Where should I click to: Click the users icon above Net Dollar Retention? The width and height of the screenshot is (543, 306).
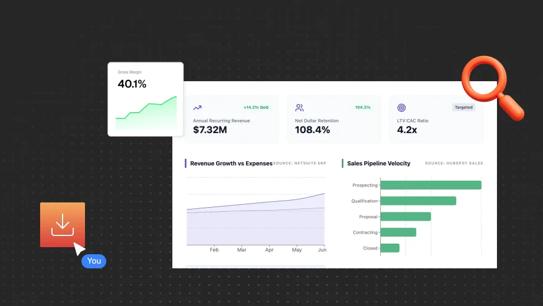[299, 108]
